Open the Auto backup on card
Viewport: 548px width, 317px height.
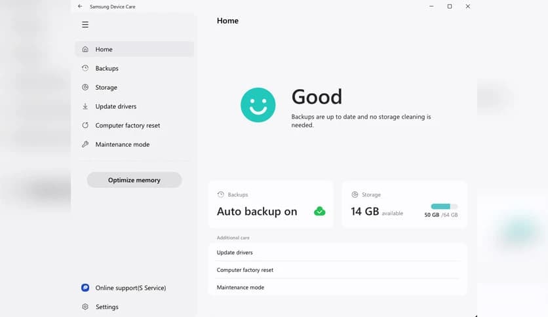271,204
